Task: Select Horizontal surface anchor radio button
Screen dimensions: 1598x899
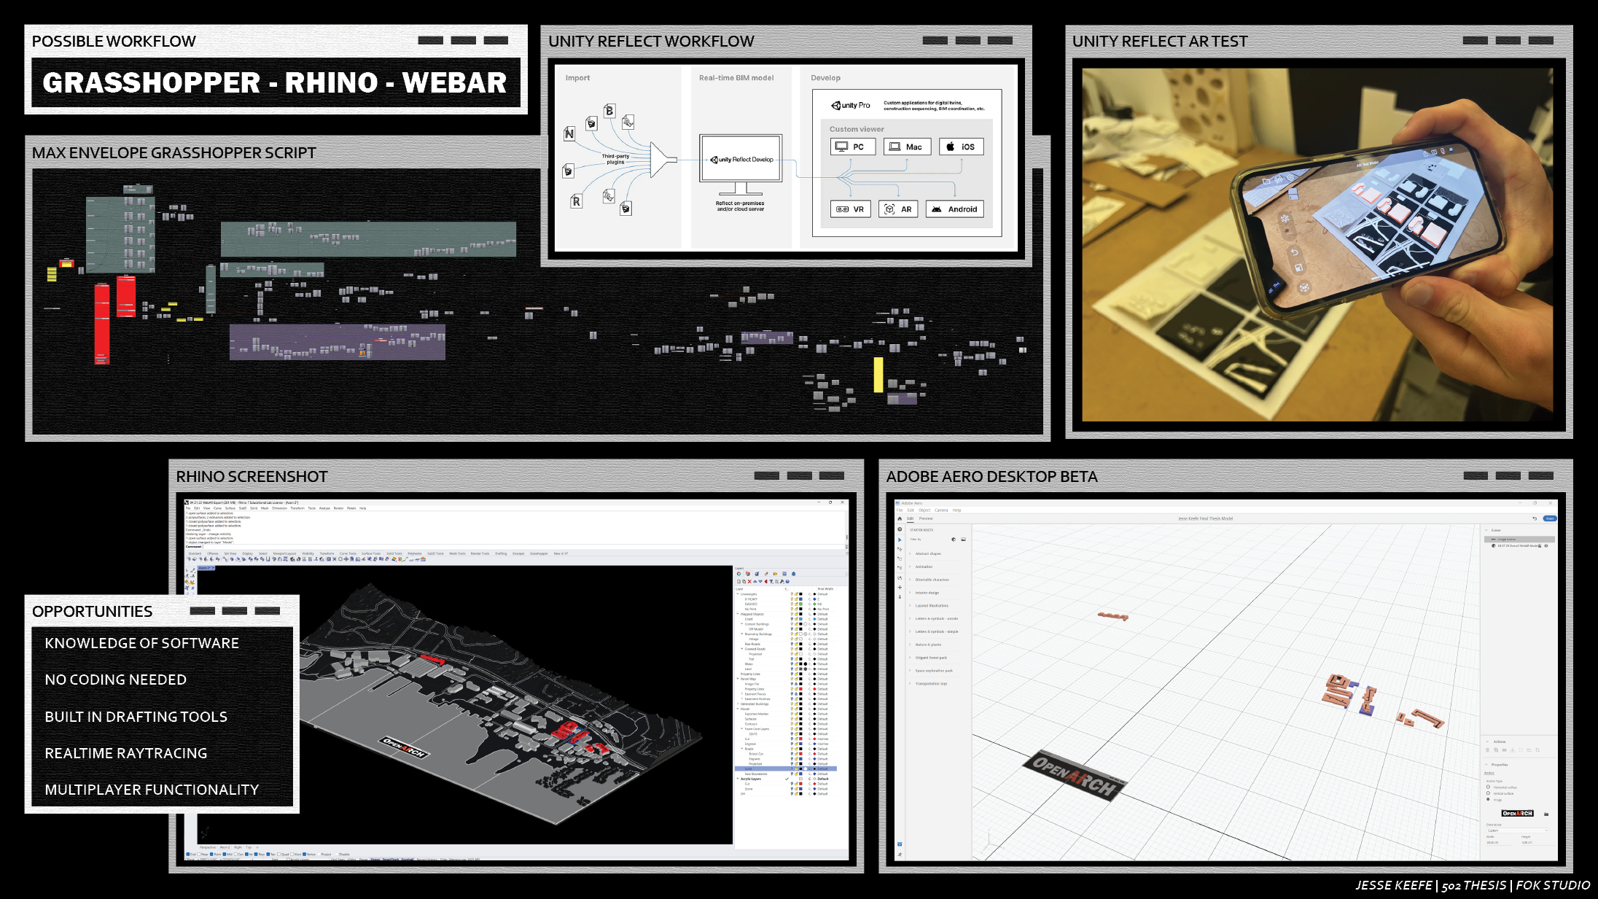Action: pyautogui.click(x=1488, y=787)
